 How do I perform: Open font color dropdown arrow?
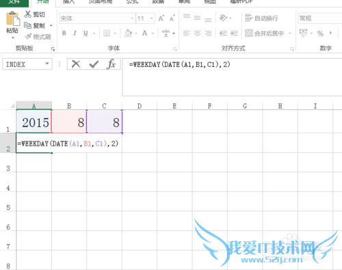[153, 33]
